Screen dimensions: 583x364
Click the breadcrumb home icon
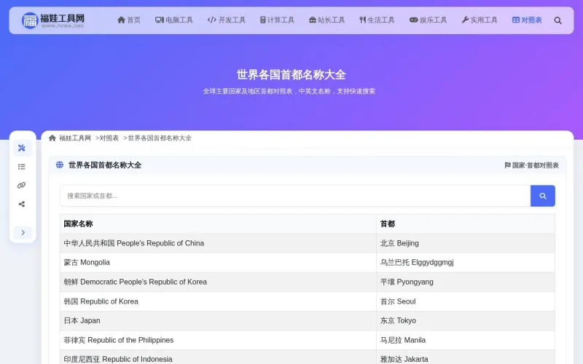(52, 138)
